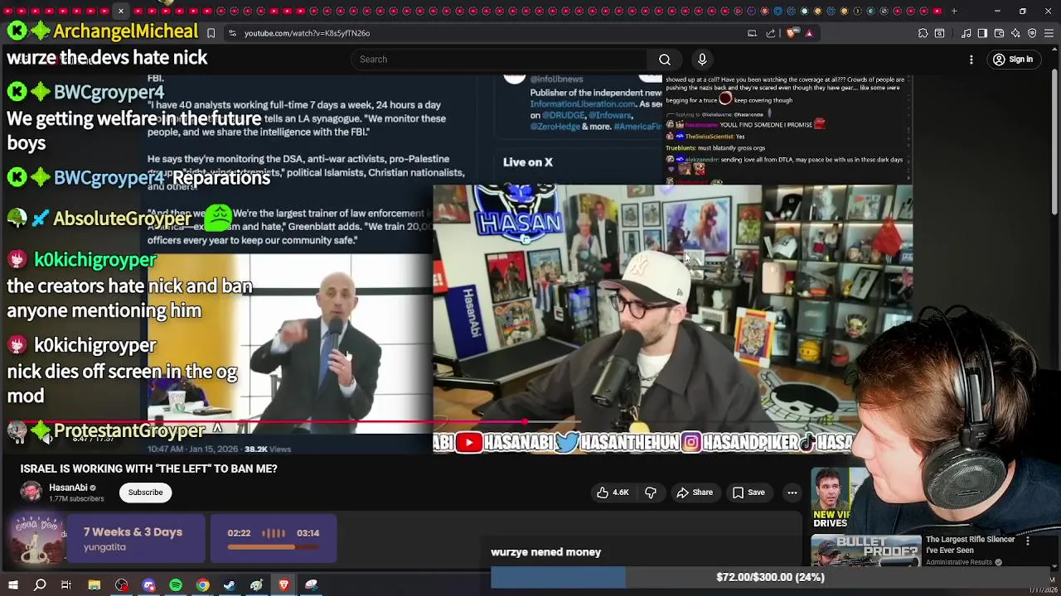Switch to the last YouTube tab
The image size is (1061, 596).
(x=937, y=11)
